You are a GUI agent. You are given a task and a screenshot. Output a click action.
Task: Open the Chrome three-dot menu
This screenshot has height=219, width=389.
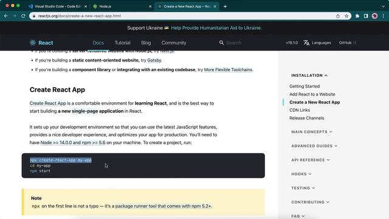click(384, 16)
